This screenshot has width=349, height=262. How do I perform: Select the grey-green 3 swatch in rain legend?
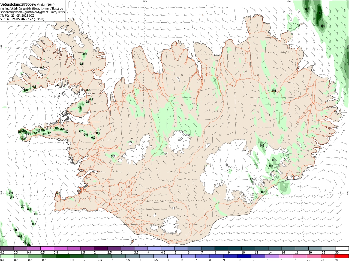tap(118, 256)
